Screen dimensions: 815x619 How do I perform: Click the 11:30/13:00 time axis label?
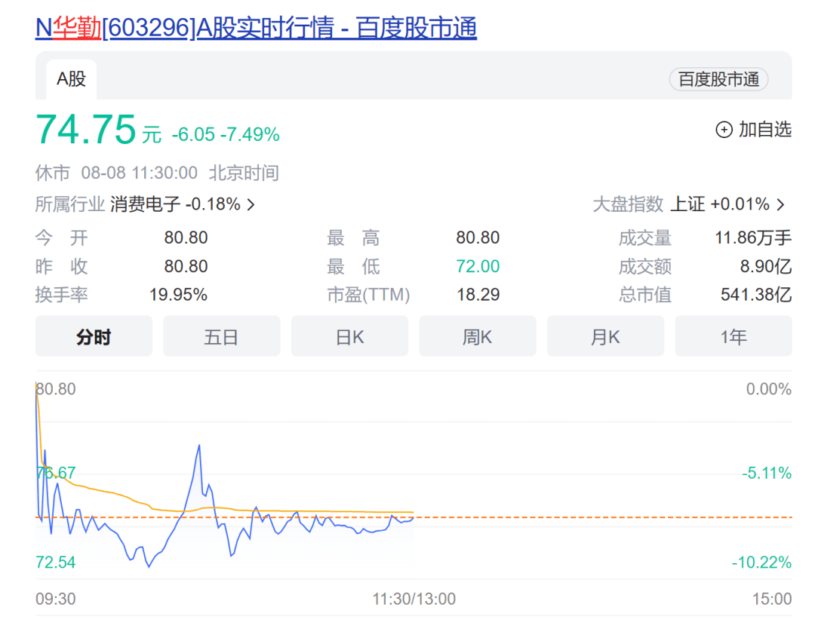coord(414,599)
